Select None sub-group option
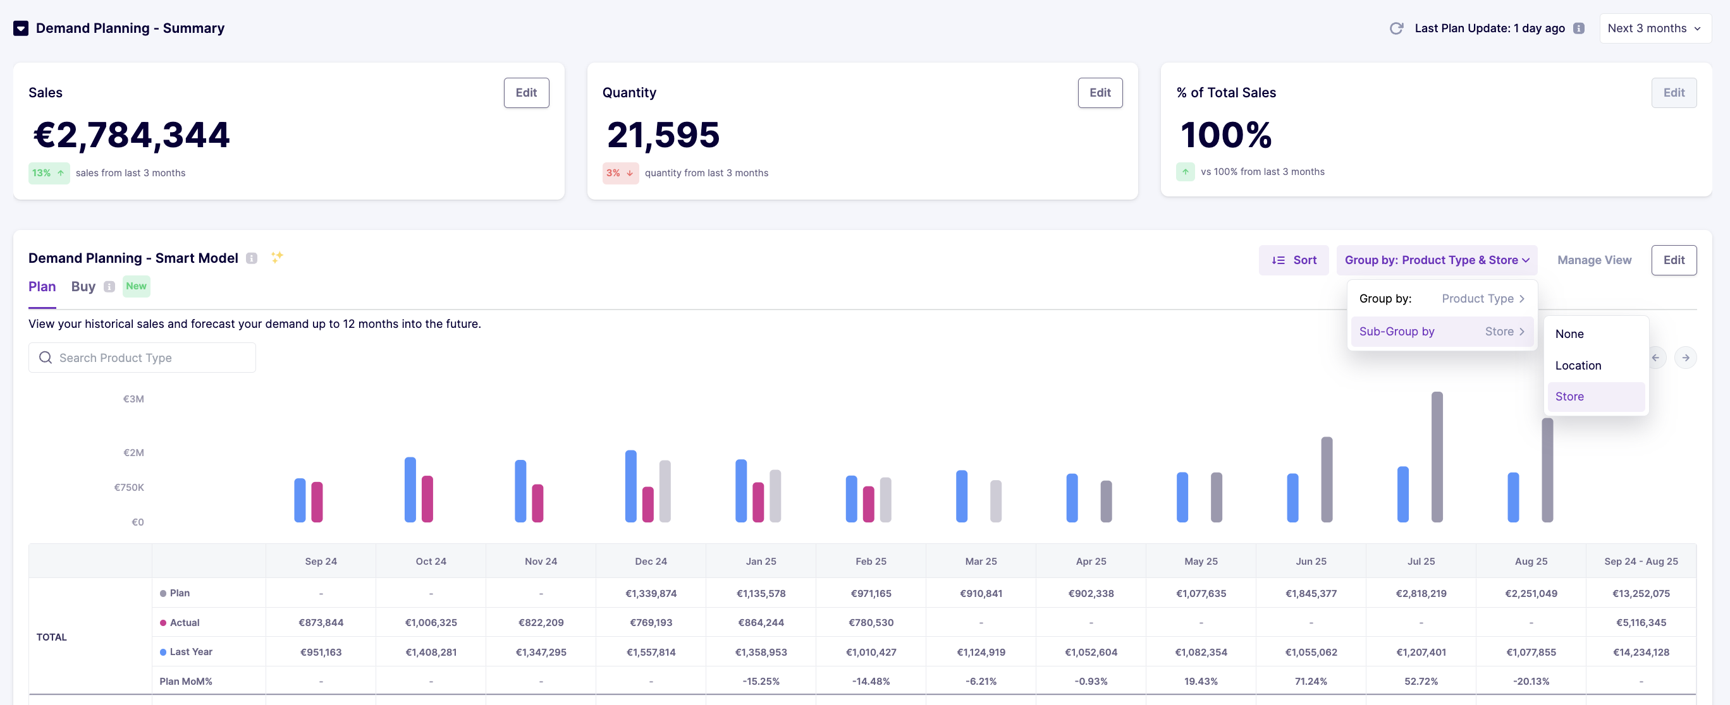Screen dimensions: 1730x705 [x=1569, y=334]
